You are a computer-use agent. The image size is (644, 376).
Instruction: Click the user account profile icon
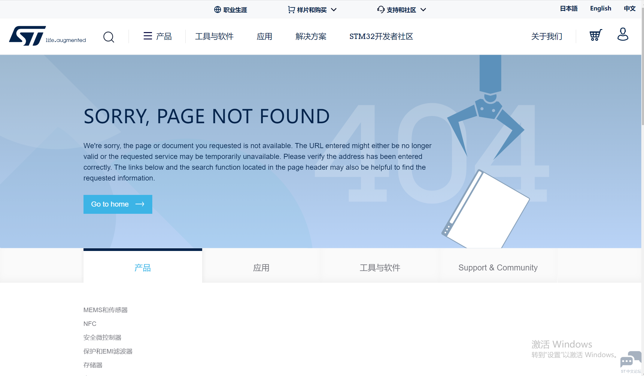tap(623, 34)
